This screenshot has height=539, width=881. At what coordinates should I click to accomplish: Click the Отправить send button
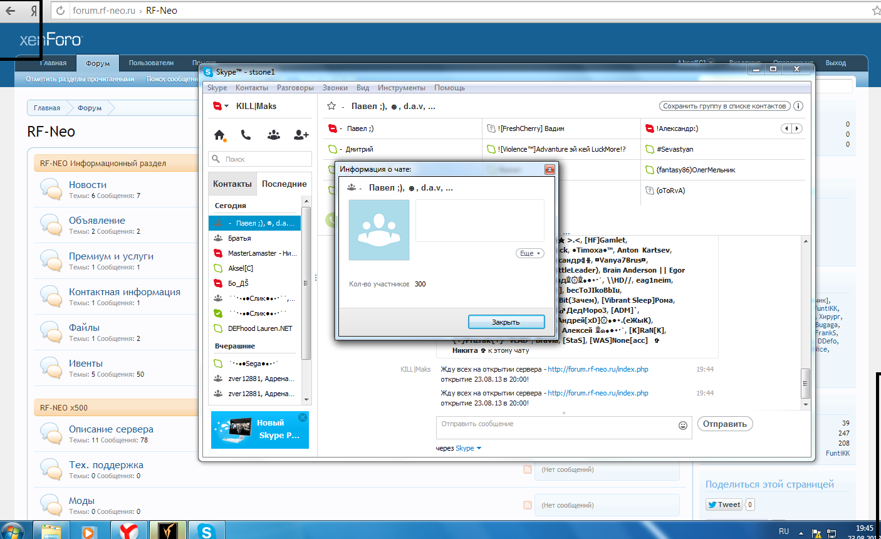[x=725, y=424]
